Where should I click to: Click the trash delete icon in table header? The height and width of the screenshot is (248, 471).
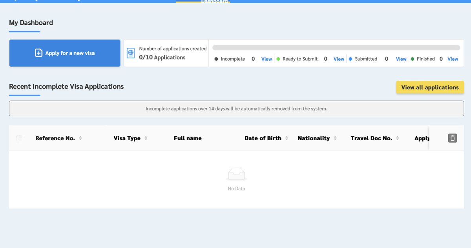point(453,138)
